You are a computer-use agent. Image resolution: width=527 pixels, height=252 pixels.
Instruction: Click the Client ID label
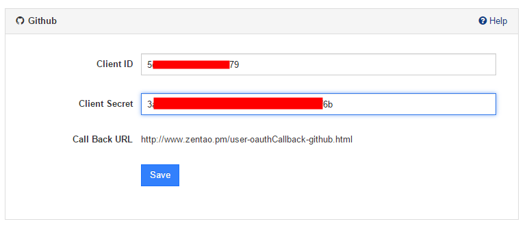pyautogui.click(x=114, y=64)
